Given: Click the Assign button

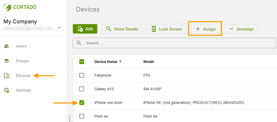Looking at the screenshot, I should pyautogui.click(x=205, y=29).
